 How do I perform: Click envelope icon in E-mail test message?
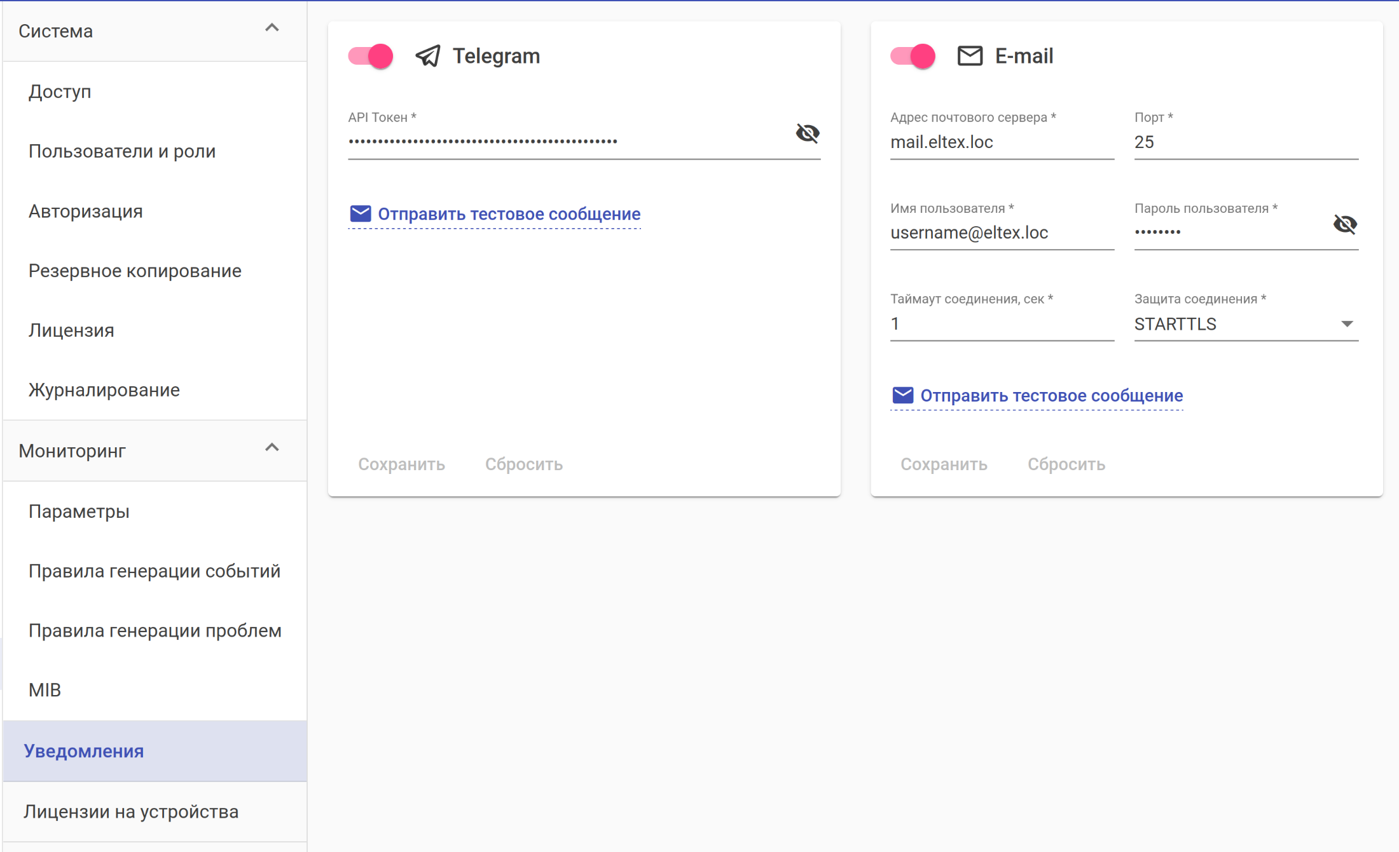tap(902, 395)
